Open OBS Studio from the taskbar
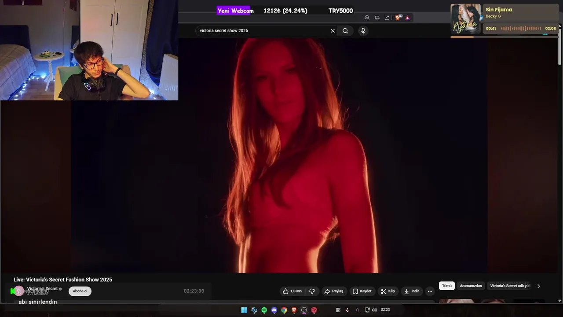 pyautogui.click(x=304, y=310)
